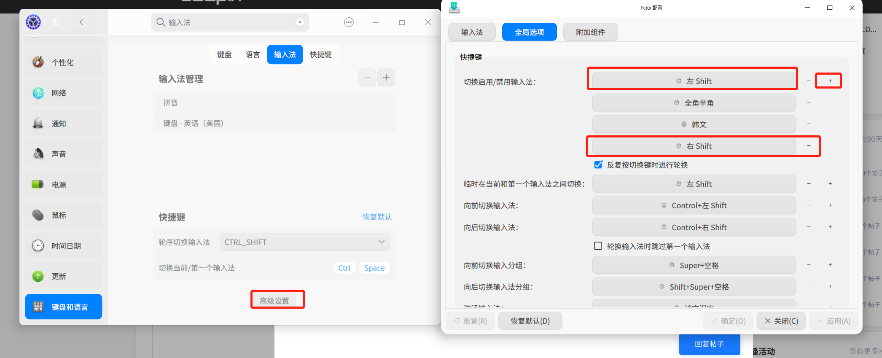Remove the 全角半角 hotkey

[809, 102]
